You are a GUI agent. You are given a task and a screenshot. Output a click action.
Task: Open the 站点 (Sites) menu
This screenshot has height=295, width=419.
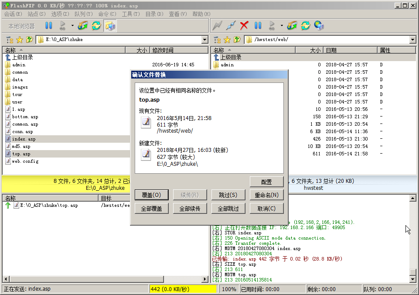pyautogui.click(x=36, y=14)
